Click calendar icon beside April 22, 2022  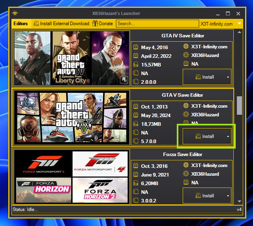[x=136, y=56]
